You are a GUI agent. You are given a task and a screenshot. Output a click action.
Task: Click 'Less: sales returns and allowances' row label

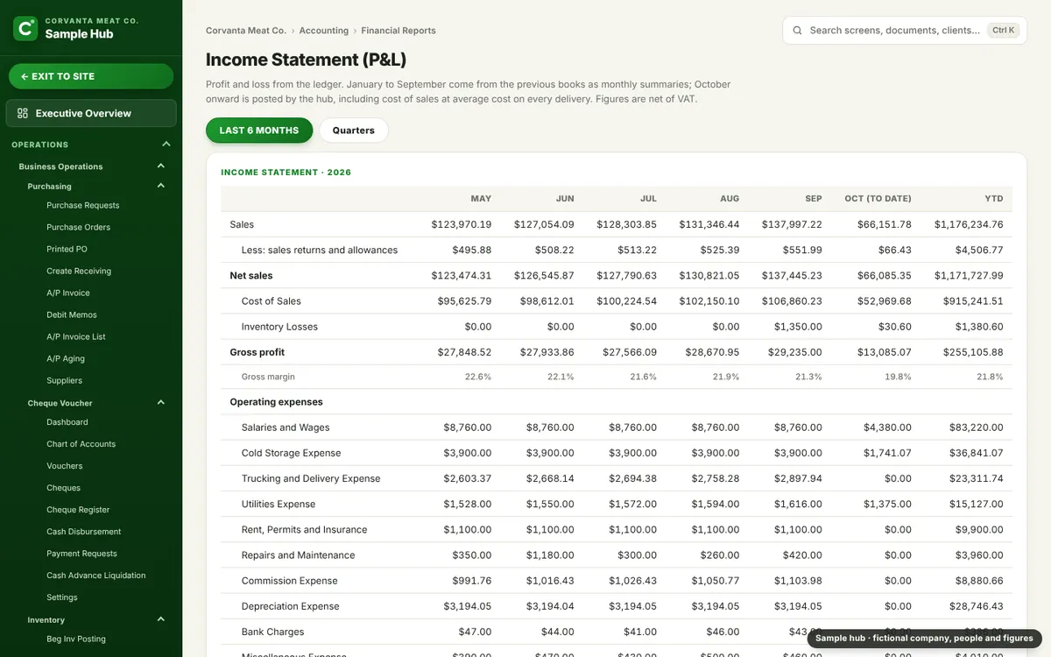[320, 250]
